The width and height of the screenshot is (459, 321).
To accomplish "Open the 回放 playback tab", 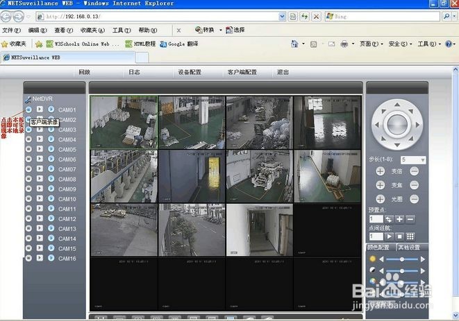I will point(84,72).
